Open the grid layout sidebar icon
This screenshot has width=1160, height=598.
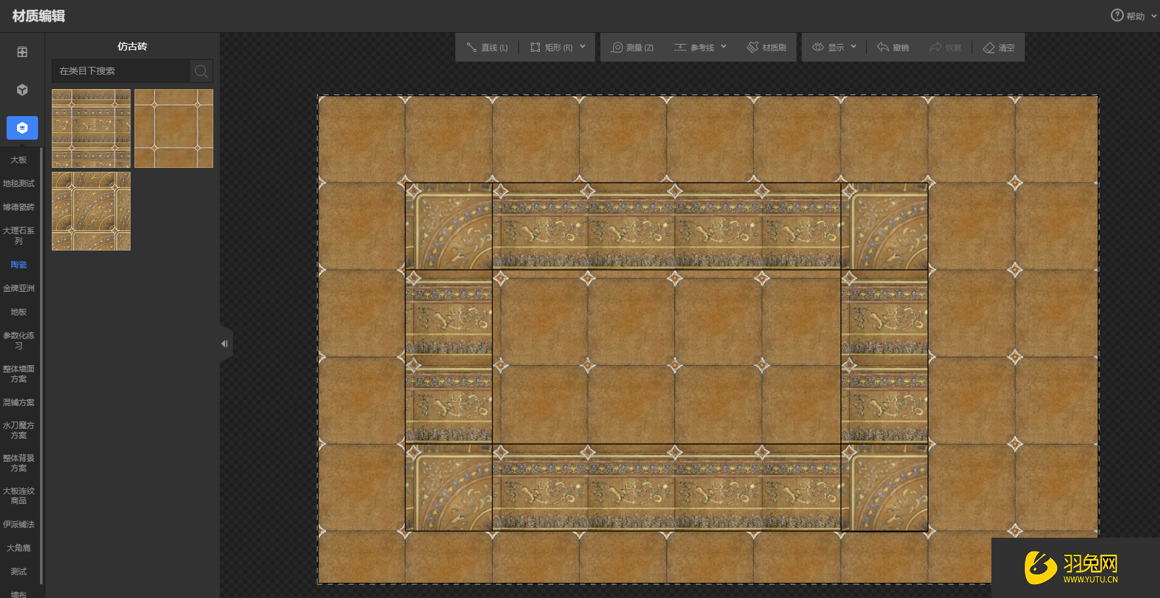coord(22,52)
